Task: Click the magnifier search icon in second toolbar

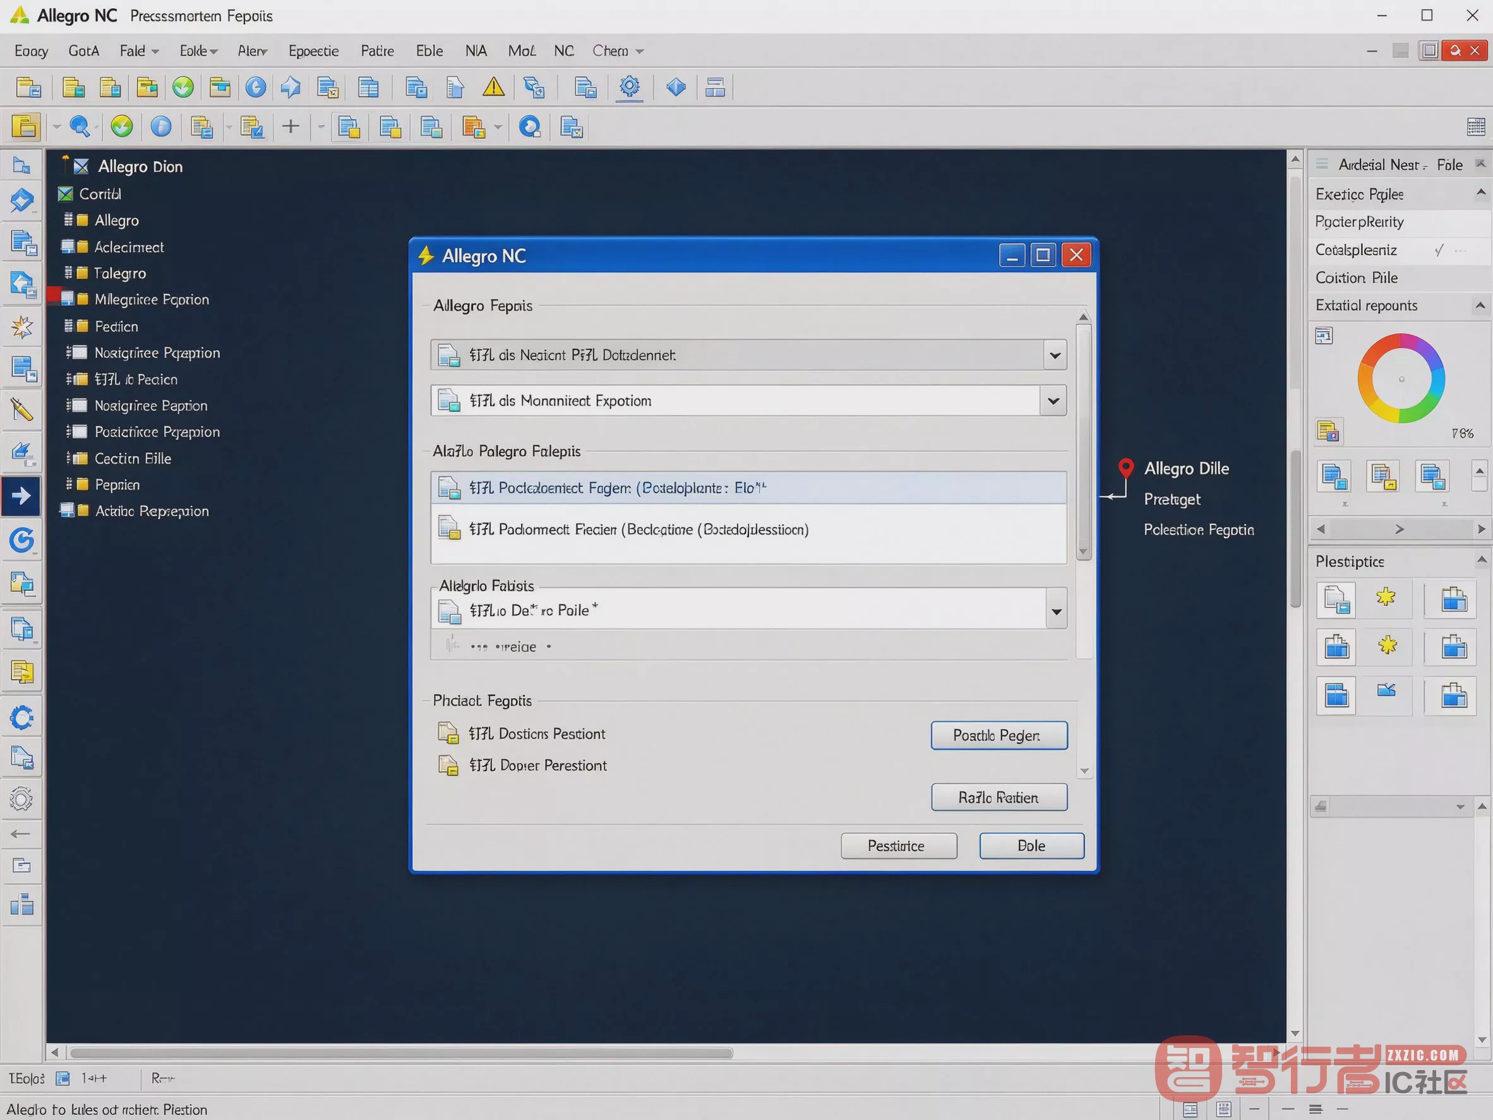Action: tap(80, 127)
